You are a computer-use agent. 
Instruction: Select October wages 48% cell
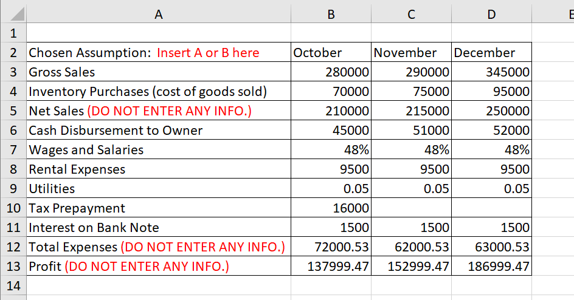(331, 149)
